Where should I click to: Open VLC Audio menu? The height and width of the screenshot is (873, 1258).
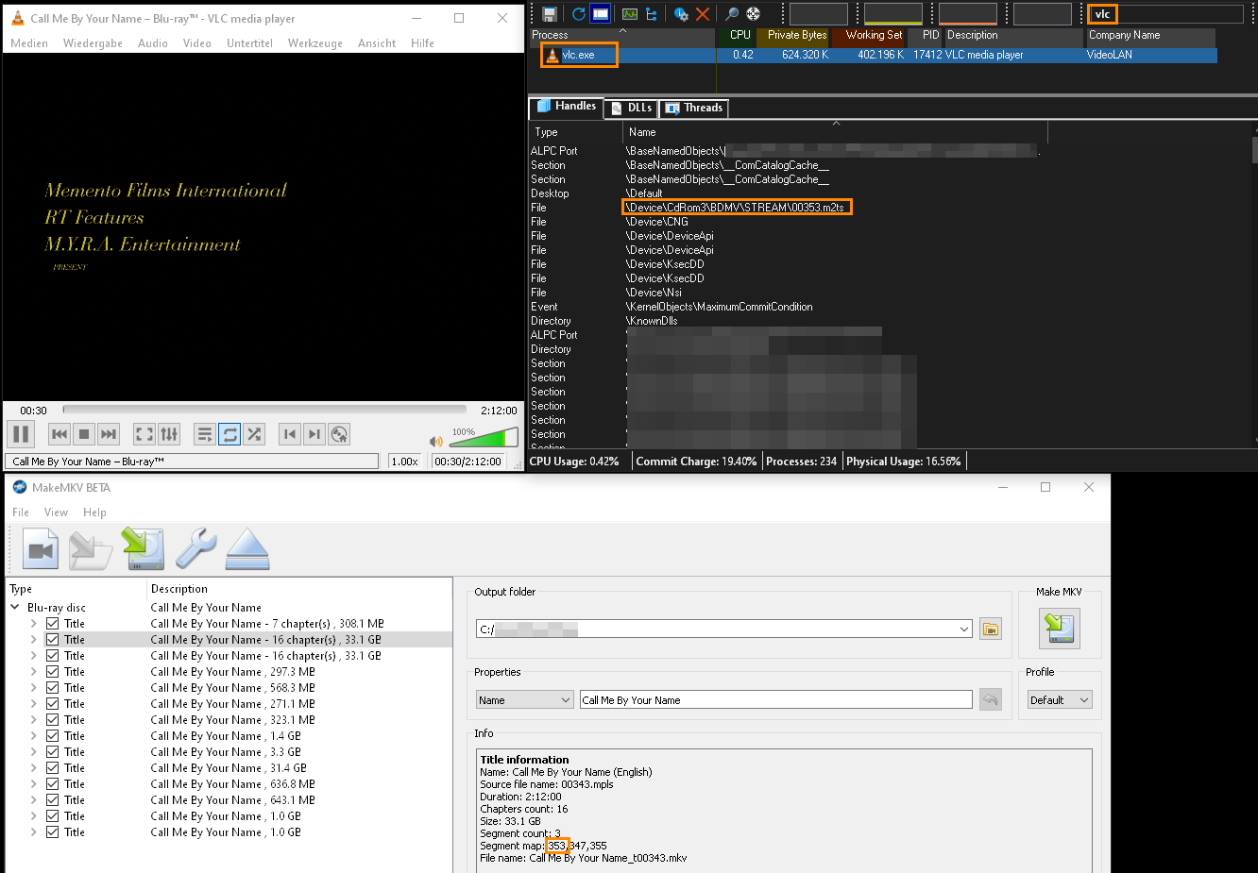click(152, 43)
